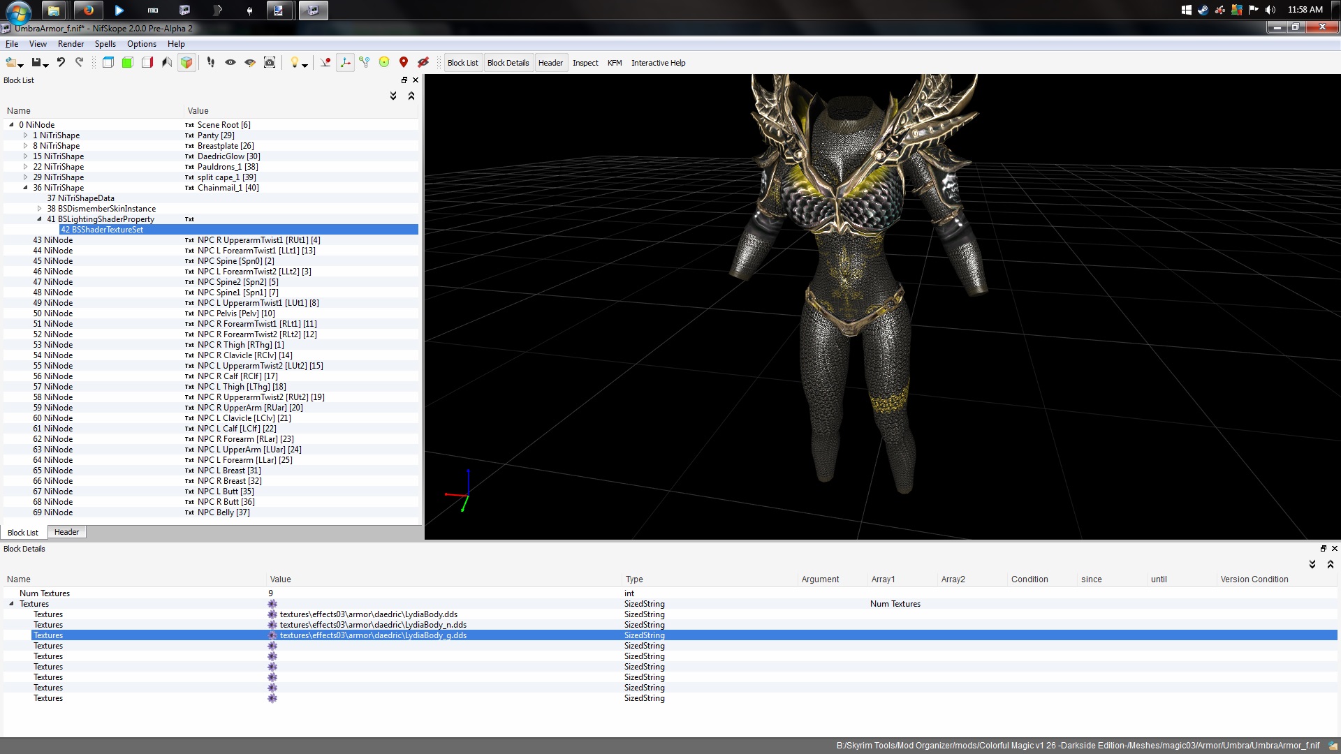This screenshot has width=1341, height=754.
Task: Toggle perspective view colored cube
Action: (x=186, y=63)
